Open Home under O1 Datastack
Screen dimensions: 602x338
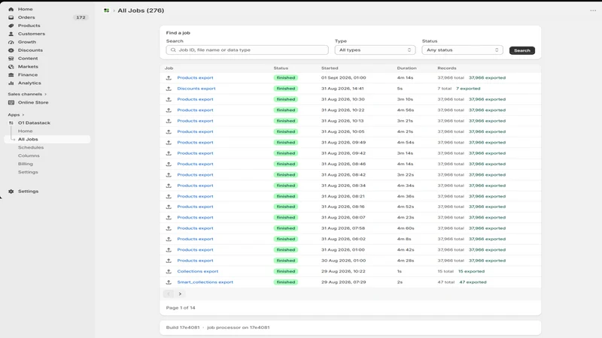point(26,131)
